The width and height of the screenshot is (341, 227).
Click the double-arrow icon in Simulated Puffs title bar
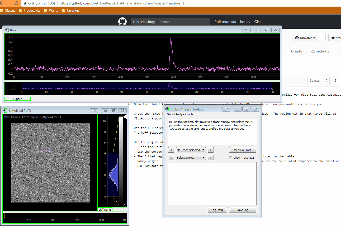click(94, 110)
